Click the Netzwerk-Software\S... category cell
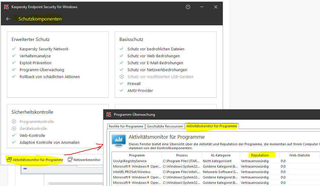 [x=220, y=172]
